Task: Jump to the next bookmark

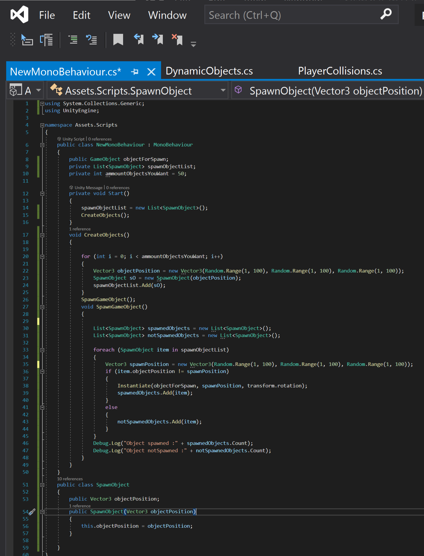Action: point(158,39)
